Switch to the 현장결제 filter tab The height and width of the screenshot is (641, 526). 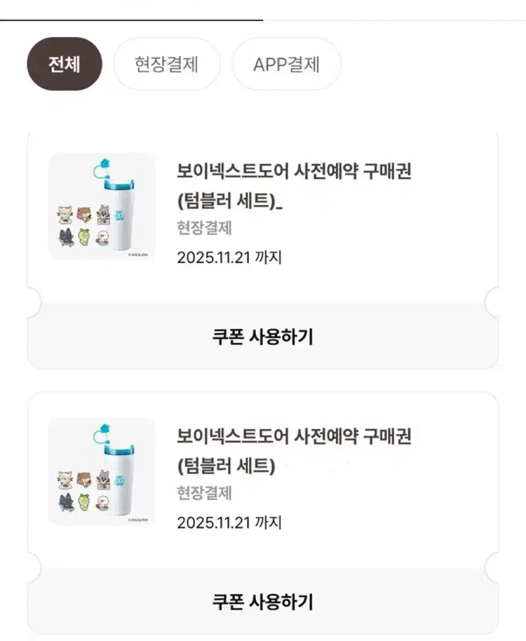pos(166,64)
